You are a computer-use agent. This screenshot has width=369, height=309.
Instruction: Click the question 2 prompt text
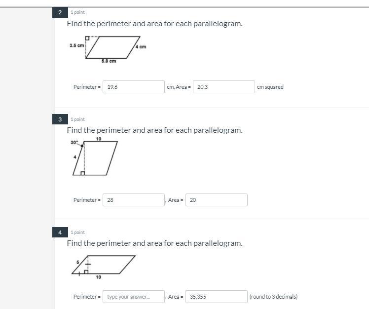pos(154,24)
